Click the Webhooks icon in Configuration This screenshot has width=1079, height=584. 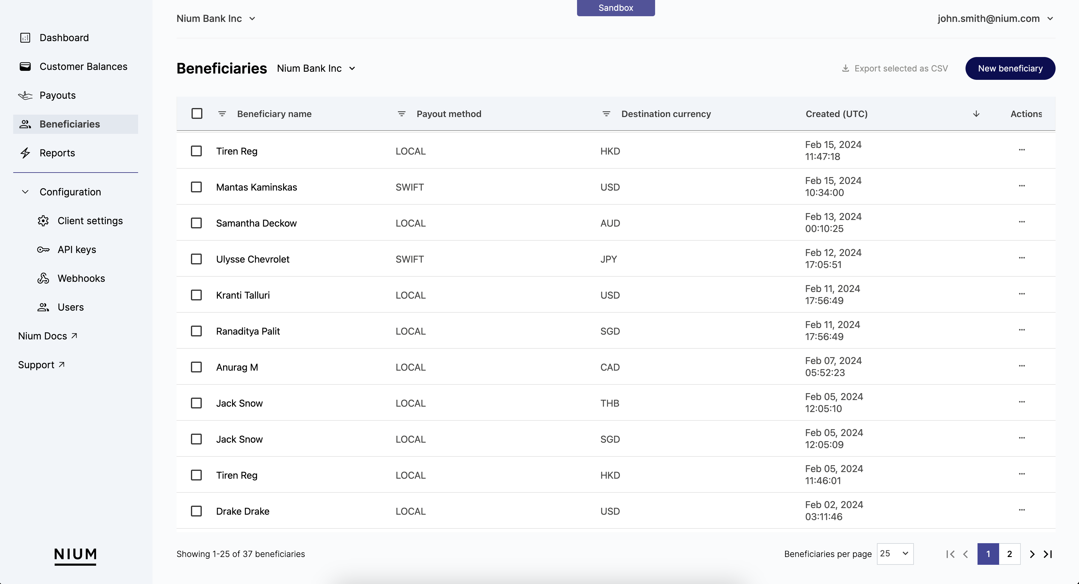(x=43, y=278)
